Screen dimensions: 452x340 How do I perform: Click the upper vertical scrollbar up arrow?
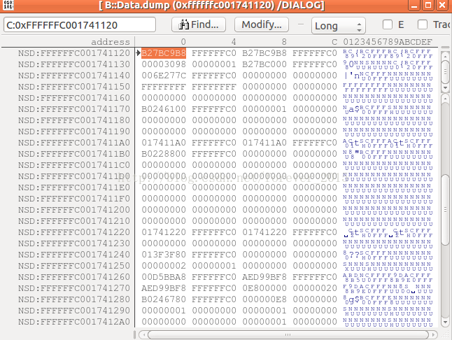(446, 57)
